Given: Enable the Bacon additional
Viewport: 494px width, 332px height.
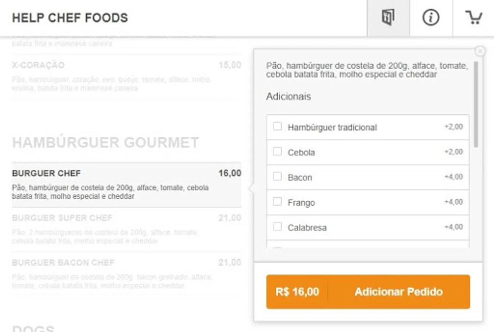Looking at the screenshot, I should click(277, 177).
